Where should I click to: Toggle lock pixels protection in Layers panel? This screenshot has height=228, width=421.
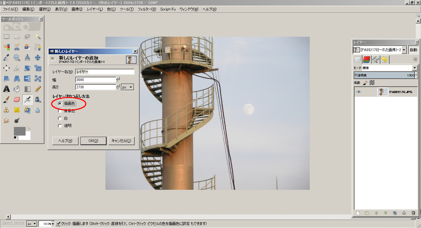coord(365,83)
